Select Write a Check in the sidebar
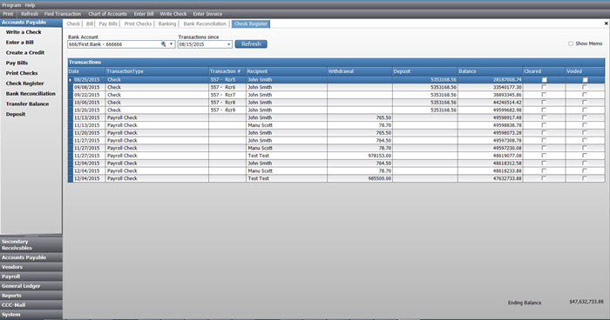Image resolution: width=610 pixels, height=320 pixels. (x=24, y=32)
